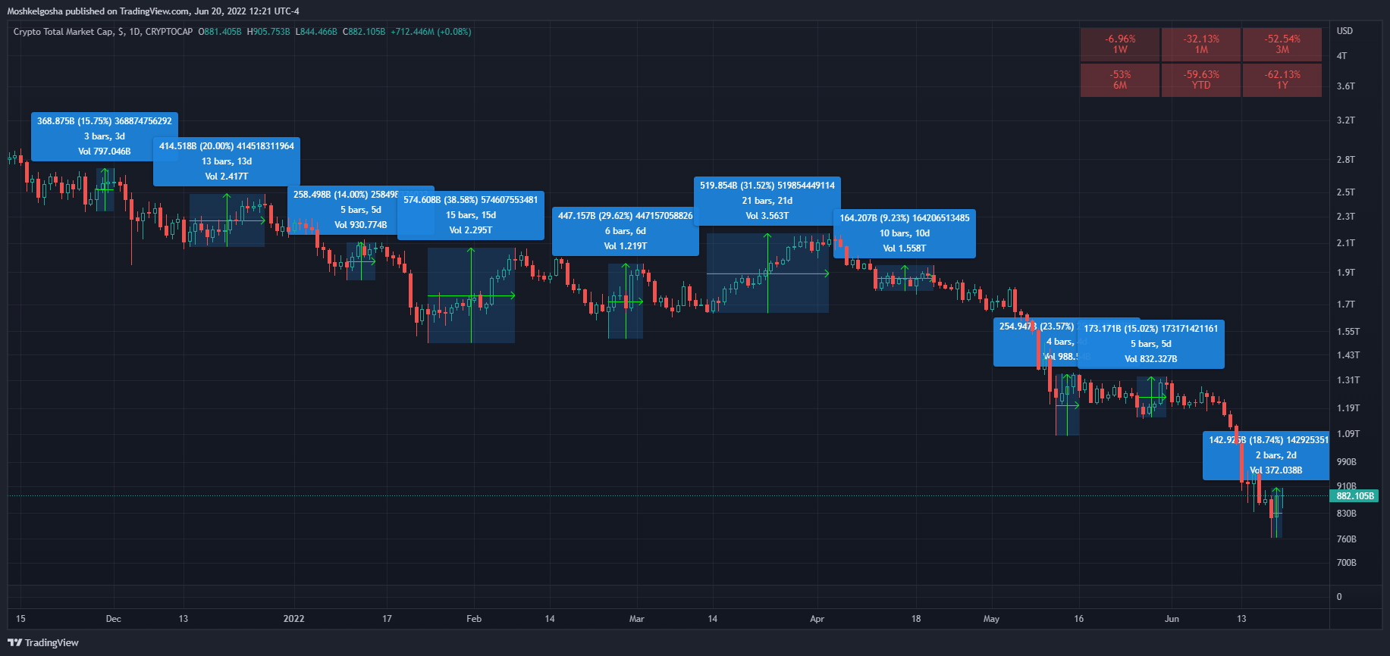This screenshot has width=1390, height=656.
Task: Click the -32.13% 1M performance cell
Action: [x=1201, y=44]
